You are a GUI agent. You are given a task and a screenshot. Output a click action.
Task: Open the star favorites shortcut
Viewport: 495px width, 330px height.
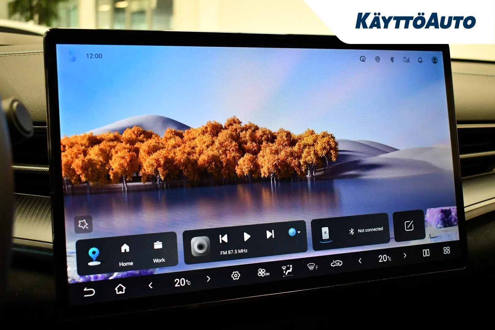pyautogui.click(x=83, y=225)
